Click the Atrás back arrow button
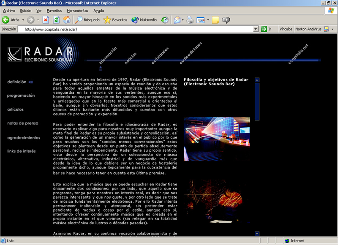The width and height of the screenshot is (338, 245). click(11, 20)
